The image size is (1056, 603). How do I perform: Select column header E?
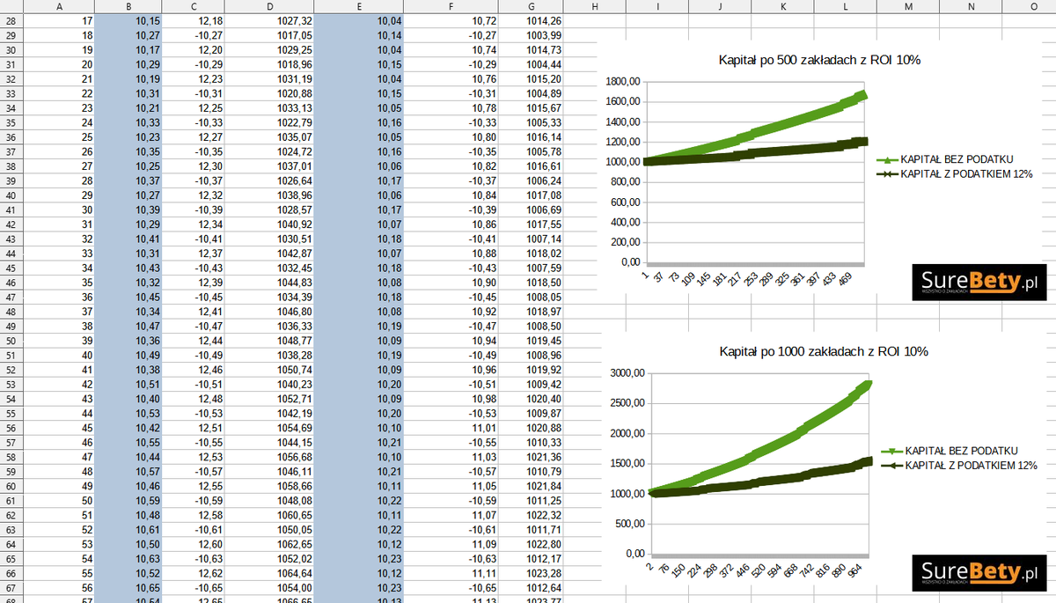coord(359,6)
